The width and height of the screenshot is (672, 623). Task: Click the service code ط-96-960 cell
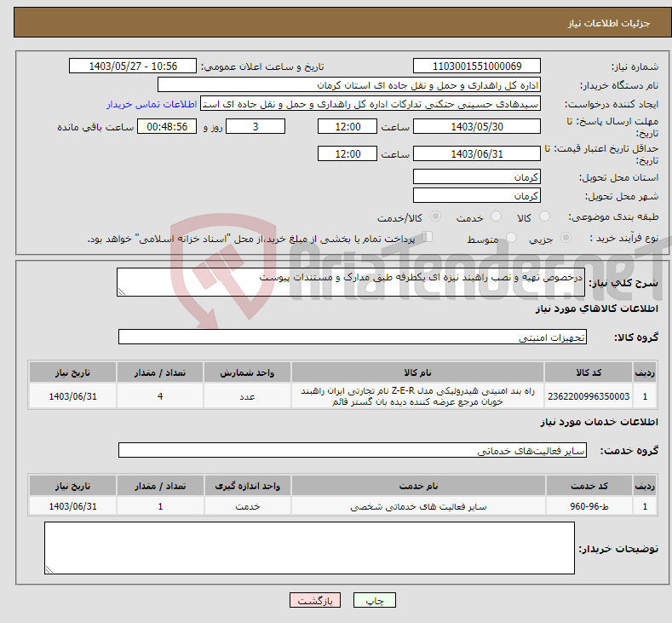[x=589, y=506]
